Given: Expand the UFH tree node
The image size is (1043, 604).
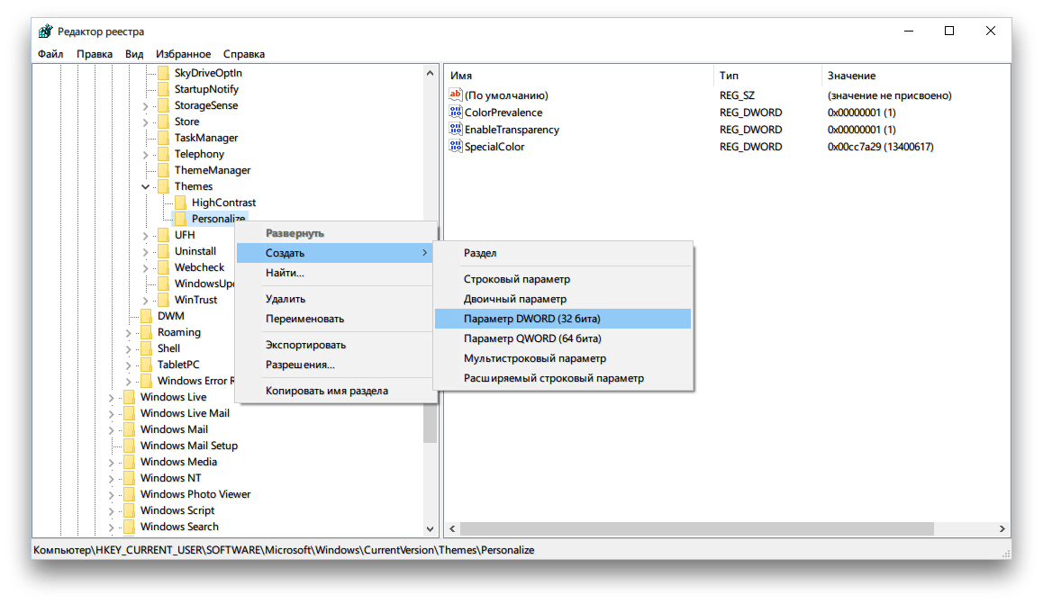Looking at the screenshot, I should point(146,235).
